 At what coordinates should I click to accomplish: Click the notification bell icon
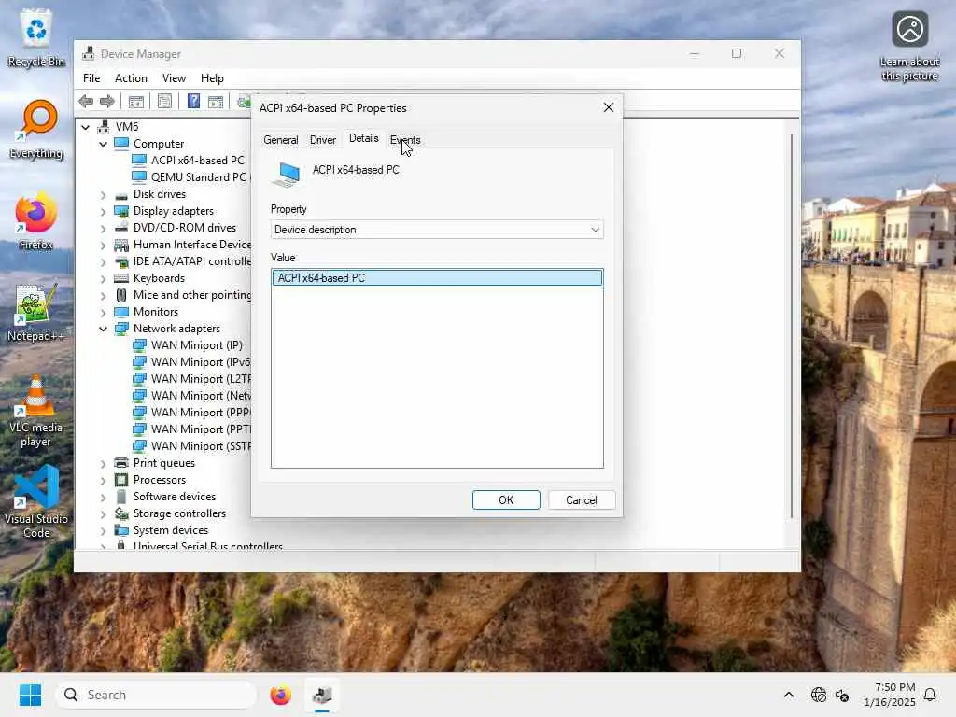coord(931,695)
